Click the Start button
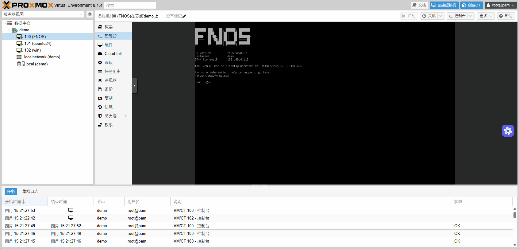This screenshot has height=249, width=519. pyautogui.click(x=409, y=16)
